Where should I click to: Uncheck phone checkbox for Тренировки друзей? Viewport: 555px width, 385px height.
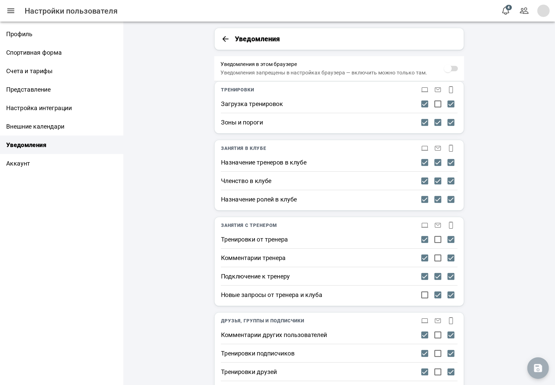pos(451,372)
